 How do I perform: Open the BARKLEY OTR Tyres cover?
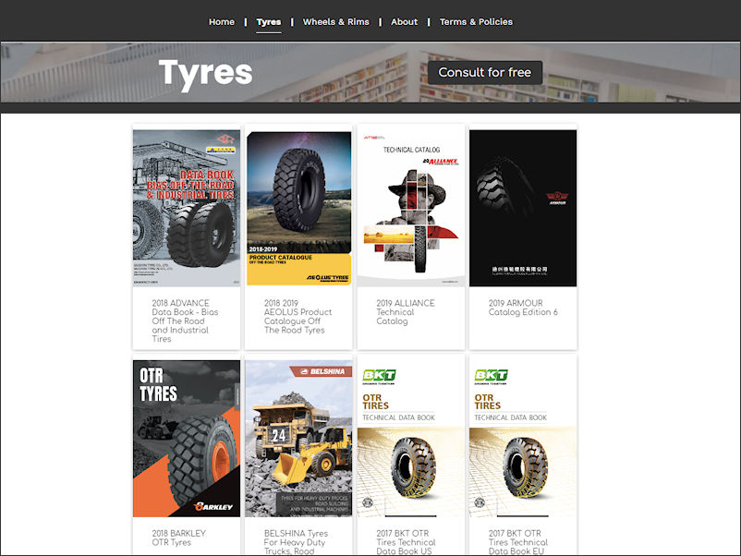tap(187, 439)
